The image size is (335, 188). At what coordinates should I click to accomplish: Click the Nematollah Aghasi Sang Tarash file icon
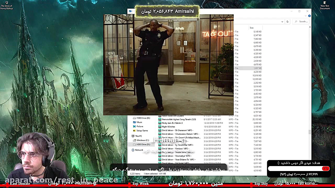[x=160, y=119]
